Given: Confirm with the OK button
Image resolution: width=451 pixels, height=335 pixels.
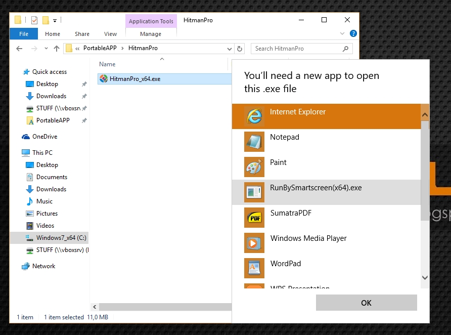Looking at the screenshot, I should (x=366, y=303).
